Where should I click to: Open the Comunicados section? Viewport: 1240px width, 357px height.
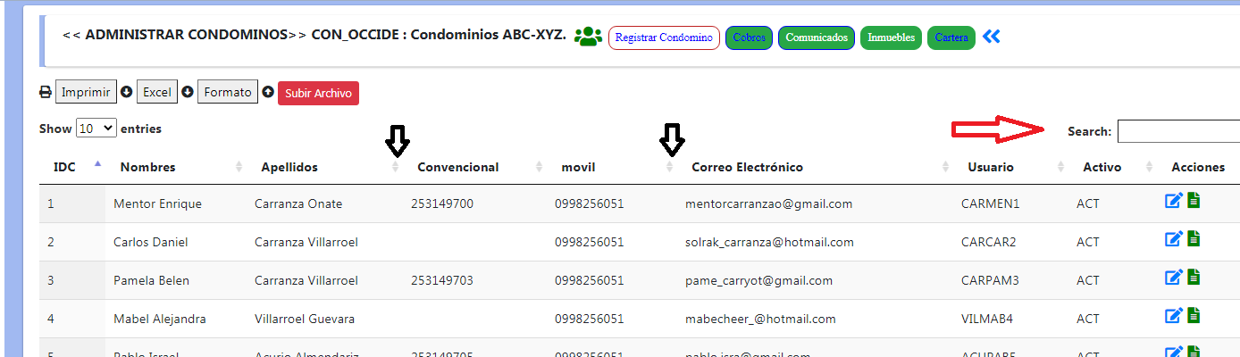pos(817,38)
